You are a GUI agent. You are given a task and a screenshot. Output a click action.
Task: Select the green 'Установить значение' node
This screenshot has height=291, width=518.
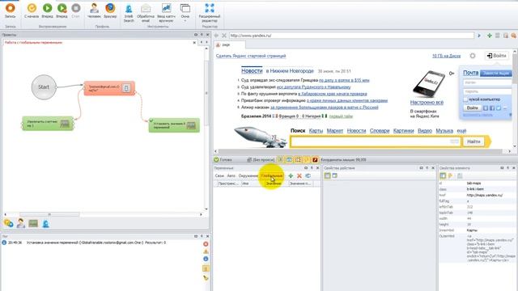(174, 125)
